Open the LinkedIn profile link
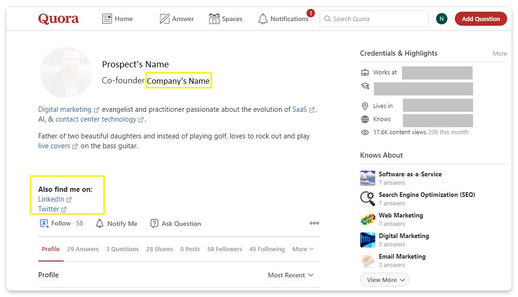The height and width of the screenshot is (297, 518). point(51,199)
